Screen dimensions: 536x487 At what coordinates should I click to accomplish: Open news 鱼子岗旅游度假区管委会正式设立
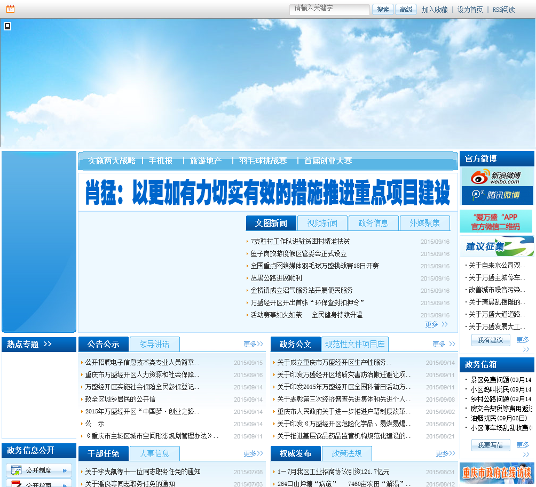coord(298,253)
